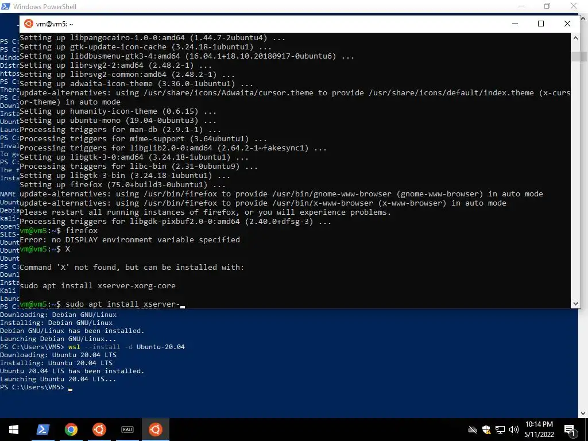Maximize the vm@vm5 Ubuntu window

541,24
